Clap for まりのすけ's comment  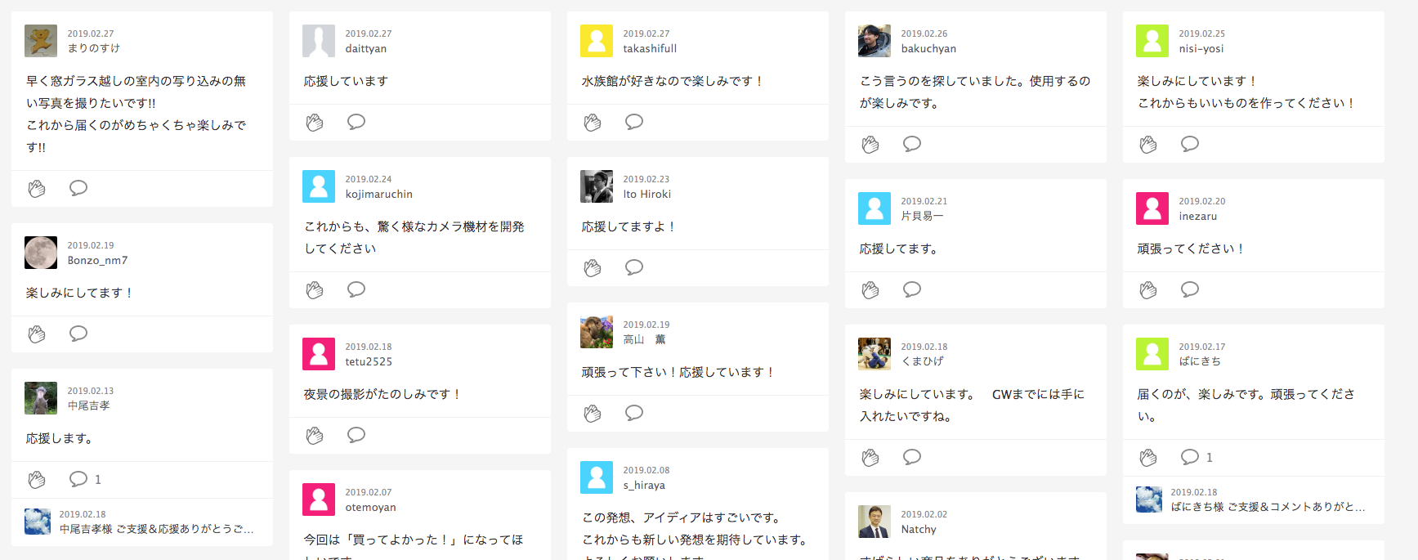point(37,189)
